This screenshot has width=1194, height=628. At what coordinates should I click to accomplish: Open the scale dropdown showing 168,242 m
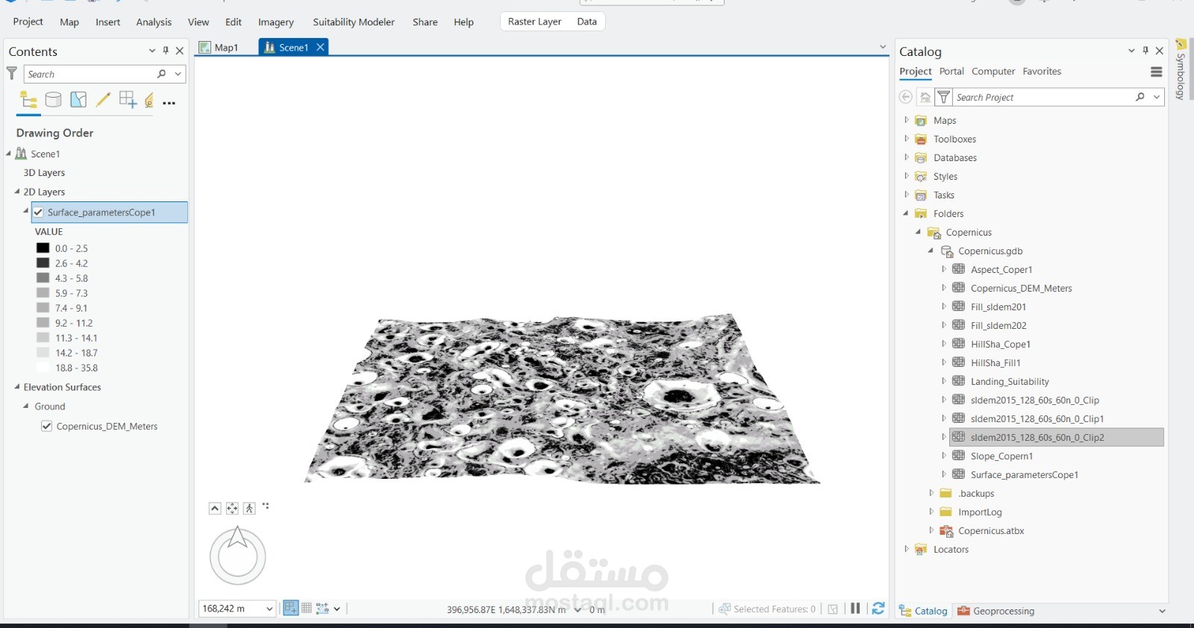click(x=269, y=609)
